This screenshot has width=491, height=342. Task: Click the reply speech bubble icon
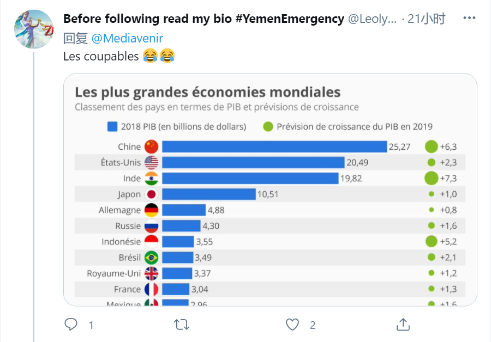(71, 325)
